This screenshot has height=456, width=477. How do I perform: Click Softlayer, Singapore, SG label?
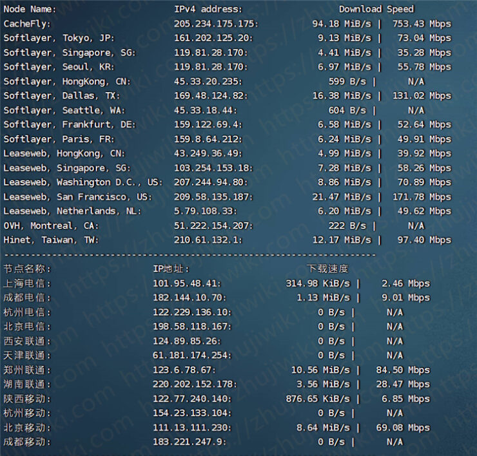pos(70,53)
